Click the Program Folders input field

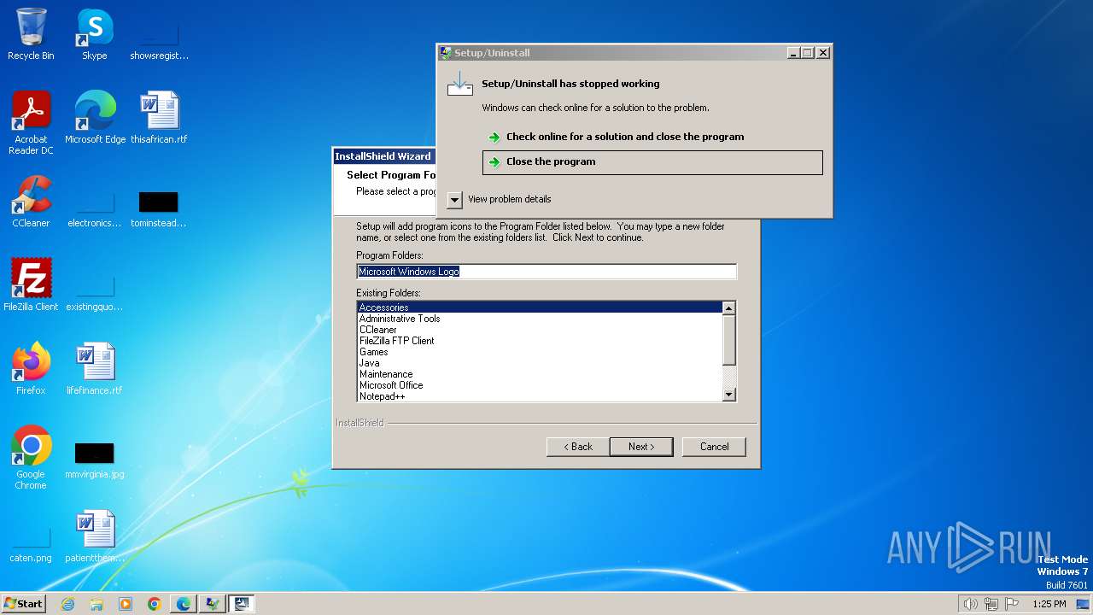point(546,272)
